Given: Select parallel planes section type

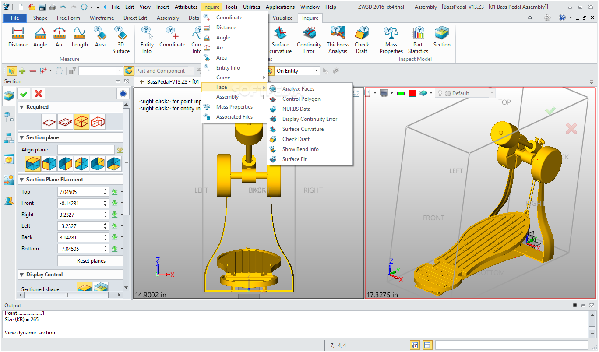Looking at the screenshot, I should [x=65, y=121].
